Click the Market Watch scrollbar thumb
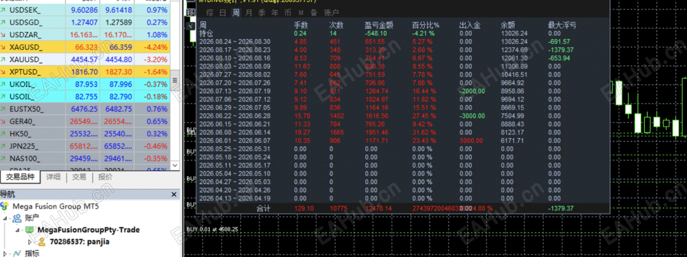 pyautogui.click(x=174, y=81)
